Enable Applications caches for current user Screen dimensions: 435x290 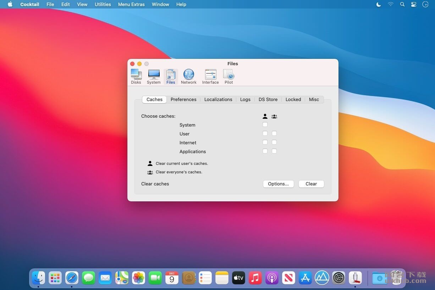(265, 151)
